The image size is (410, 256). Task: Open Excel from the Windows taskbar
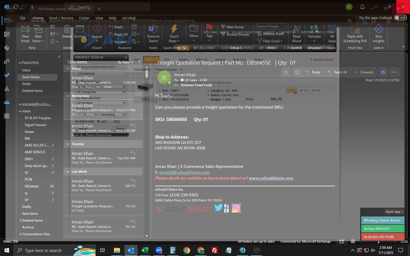(x=145, y=250)
